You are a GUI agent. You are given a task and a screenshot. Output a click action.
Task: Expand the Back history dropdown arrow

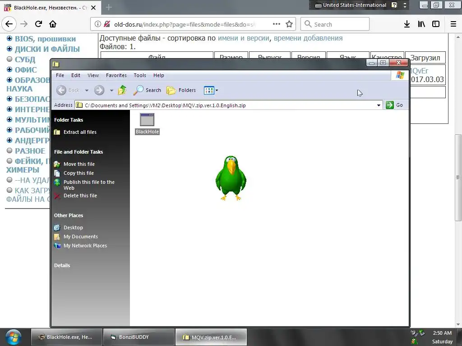point(87,90)
